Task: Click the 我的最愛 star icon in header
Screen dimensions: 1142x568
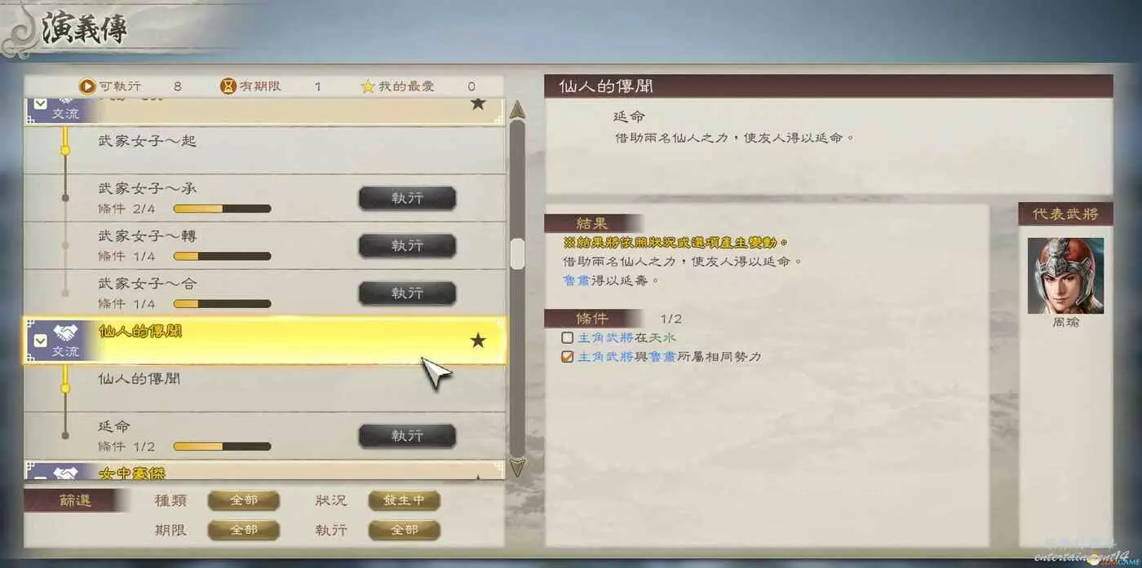Action: pyautogui.click(x=368, y=86)
